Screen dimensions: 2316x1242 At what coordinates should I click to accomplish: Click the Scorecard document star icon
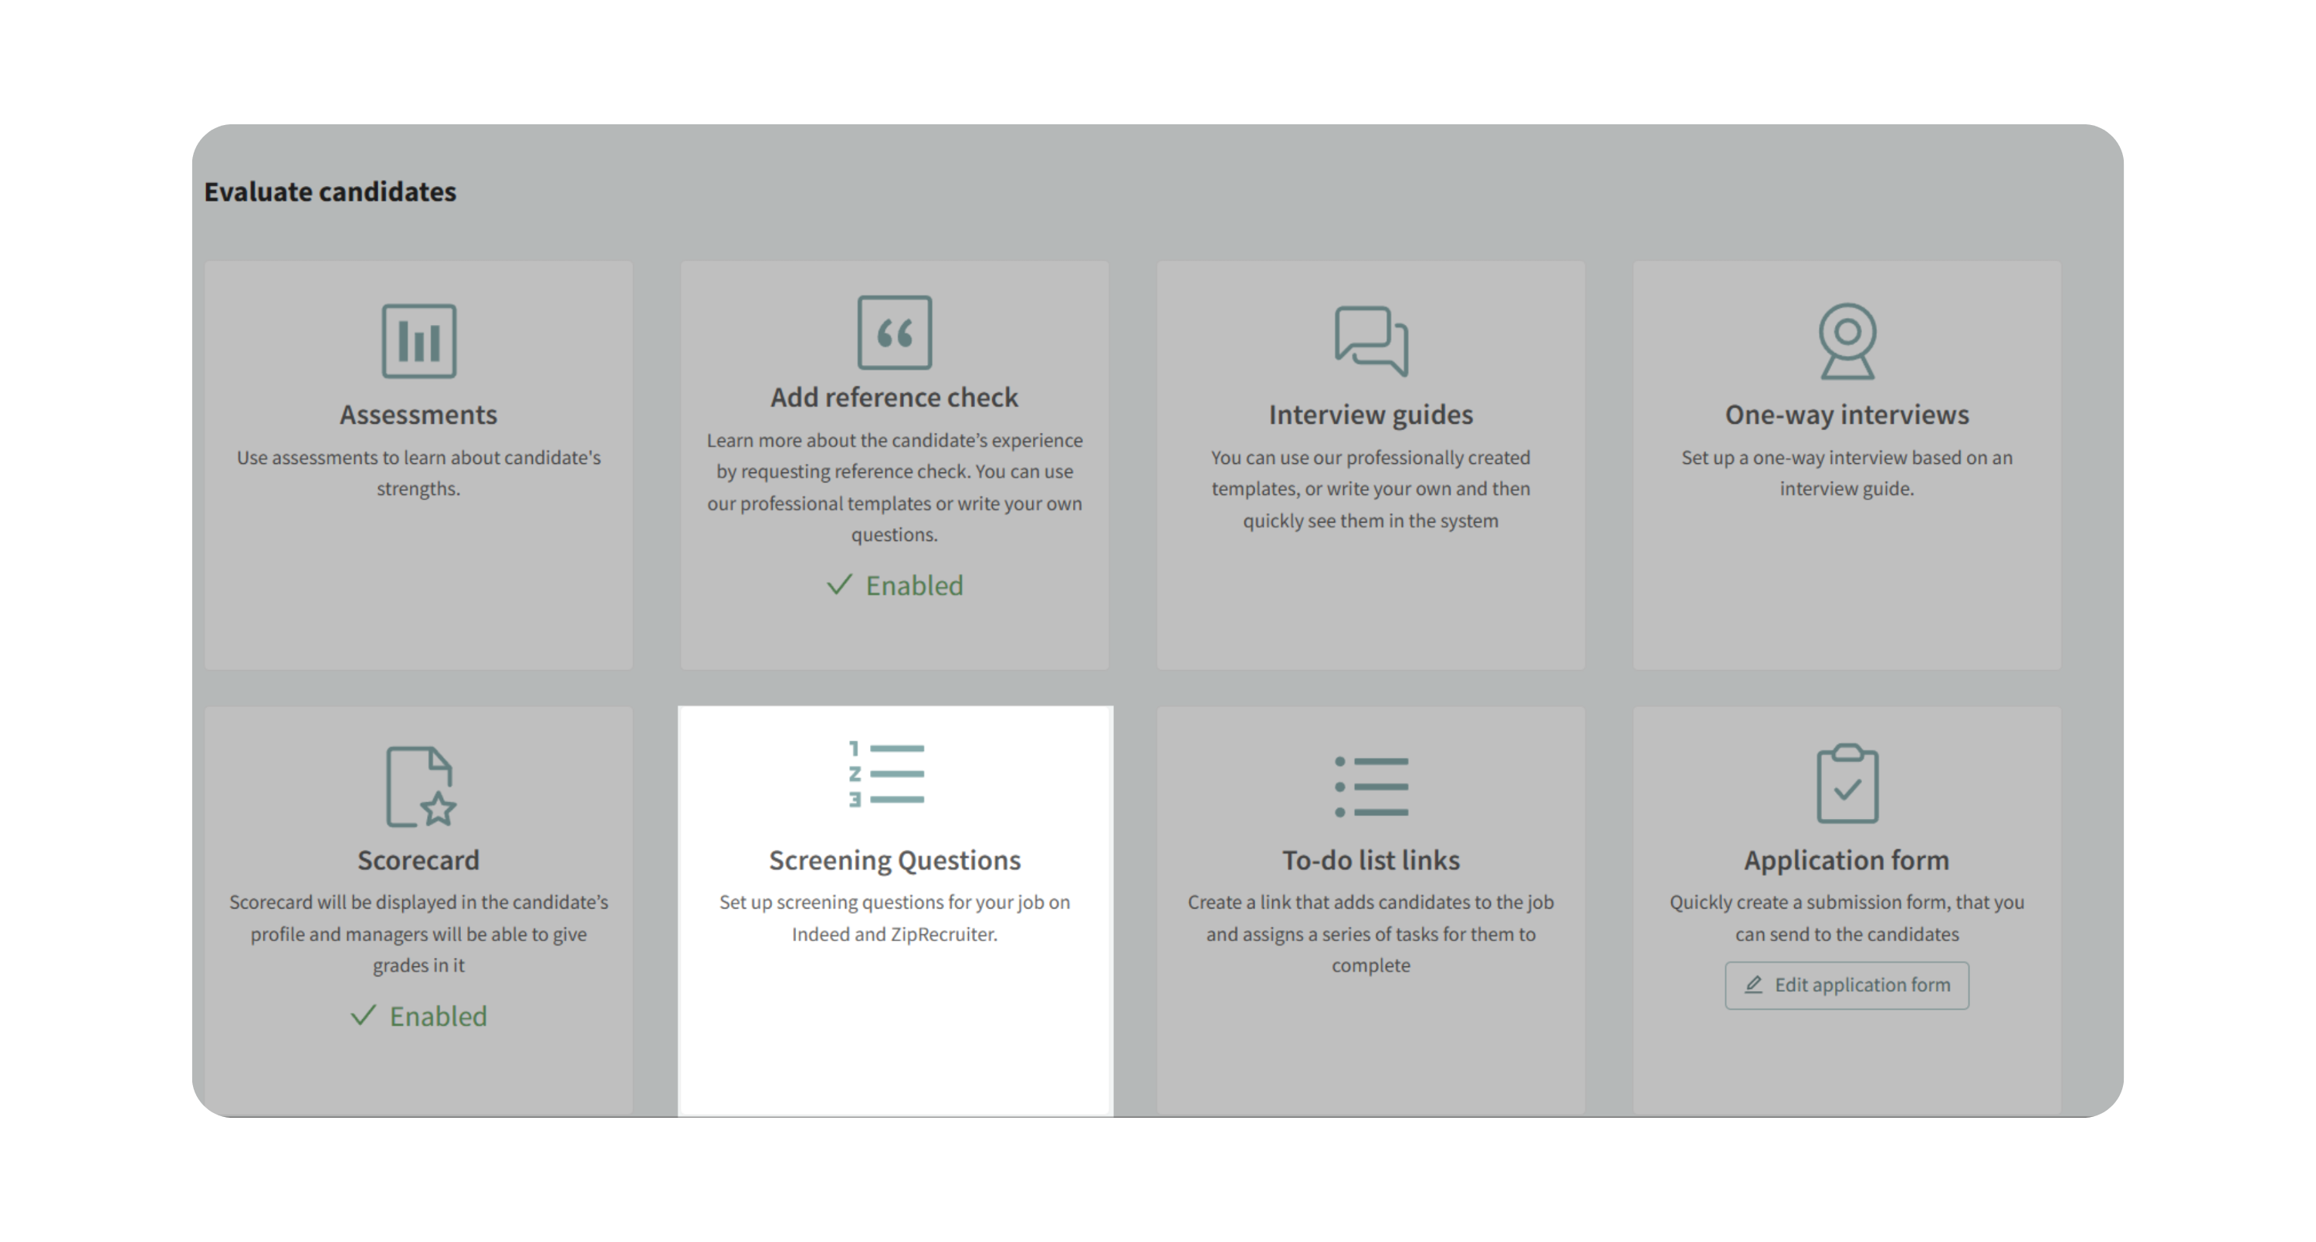pos(420,787)
